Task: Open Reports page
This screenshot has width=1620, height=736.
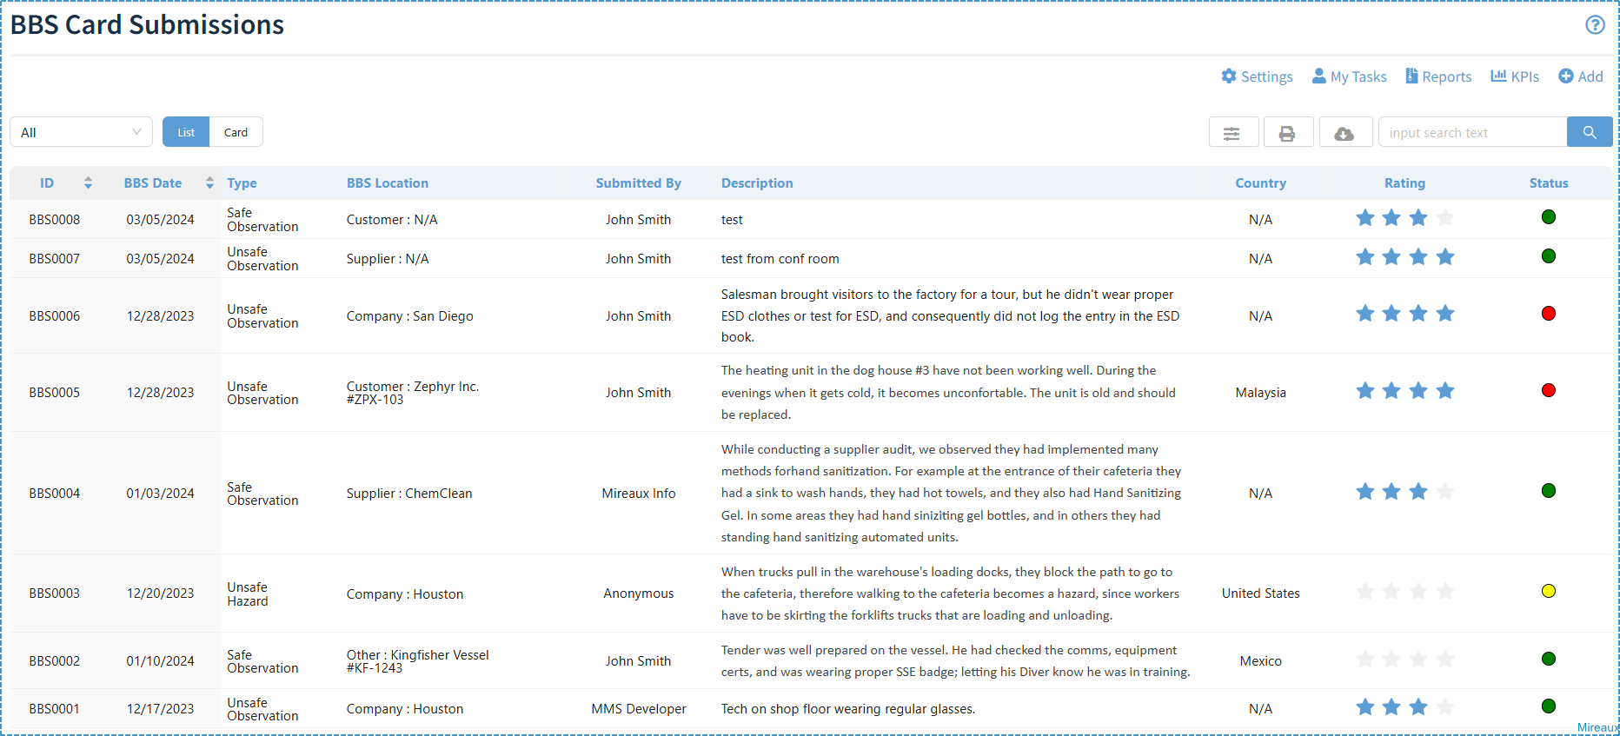Action: coord(1438,76)
